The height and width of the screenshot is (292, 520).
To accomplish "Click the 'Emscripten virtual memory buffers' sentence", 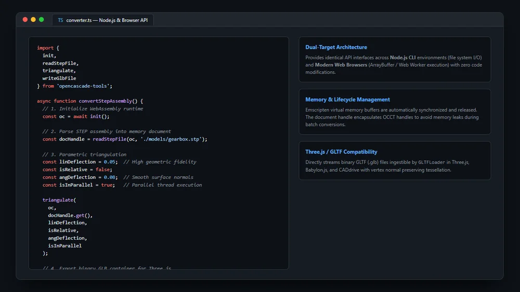I will point(391,110).
